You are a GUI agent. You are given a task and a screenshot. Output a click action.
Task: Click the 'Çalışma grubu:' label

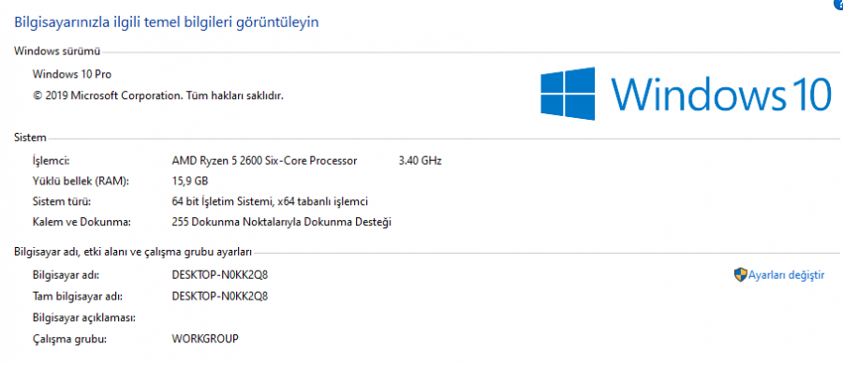[x=70, y=339]
